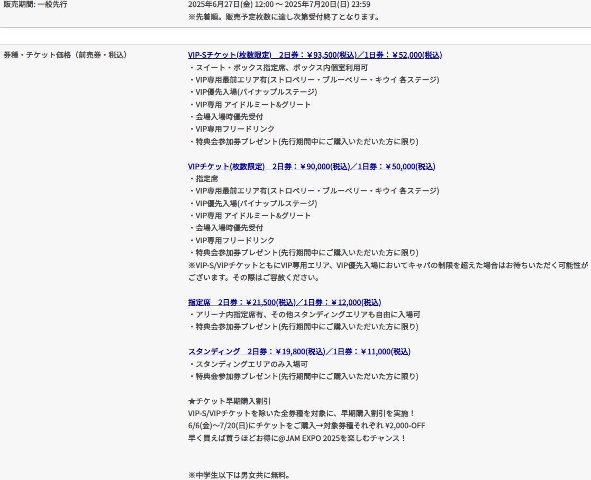Click the '販売期間: 一般先行' label
The width and height of the screenshot is (591, 480).
click(35, 5)
